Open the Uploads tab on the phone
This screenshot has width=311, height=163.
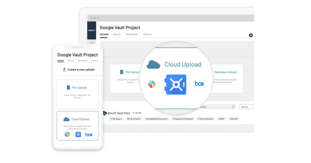click(60, 61)
